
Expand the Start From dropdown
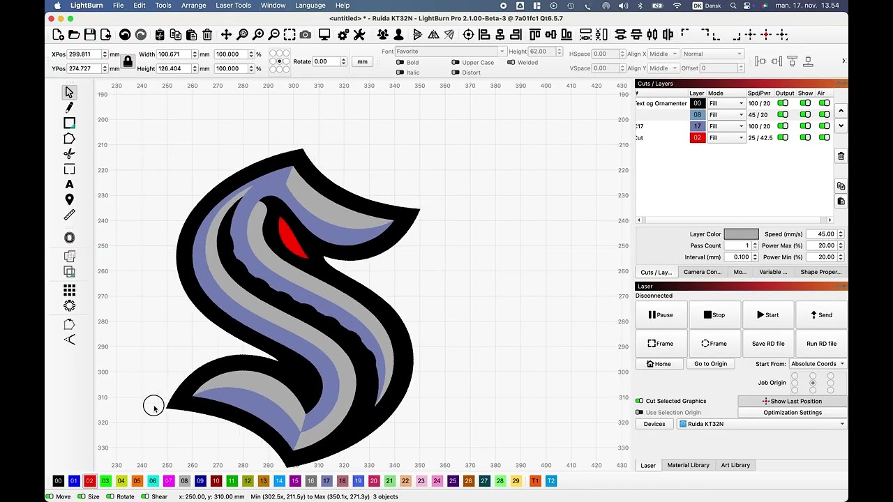[x=817, y=364]
